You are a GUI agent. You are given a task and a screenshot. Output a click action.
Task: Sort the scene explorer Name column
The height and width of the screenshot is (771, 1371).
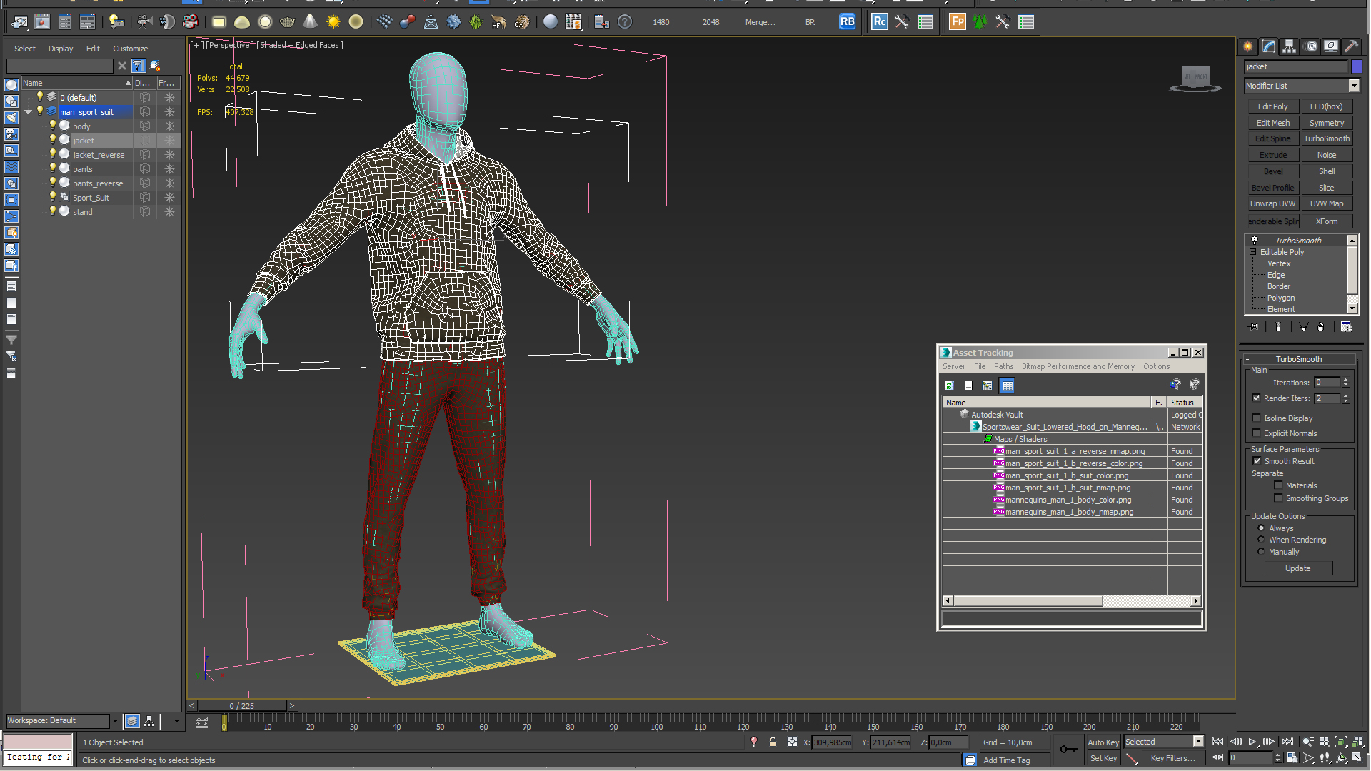click(x=77, y=83)
